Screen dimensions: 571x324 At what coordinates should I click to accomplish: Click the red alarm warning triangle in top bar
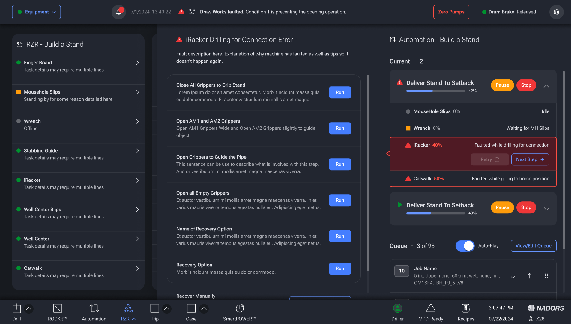[x=181, y=12]
